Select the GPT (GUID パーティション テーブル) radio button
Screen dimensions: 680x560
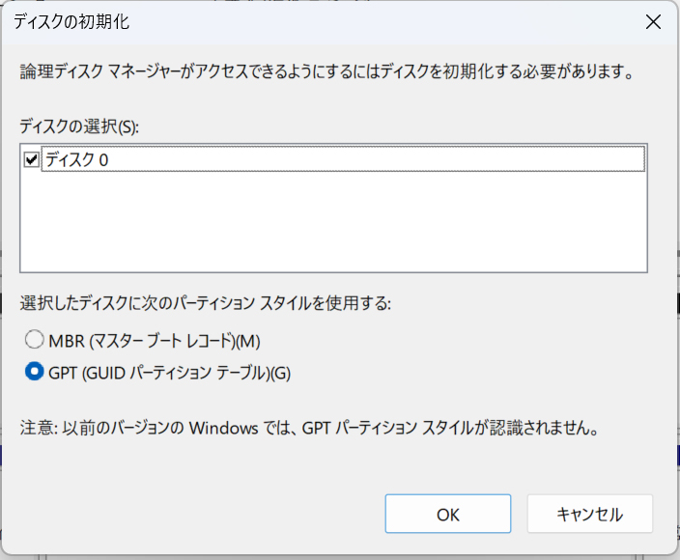pyautogui.click(x=34, y=372)
